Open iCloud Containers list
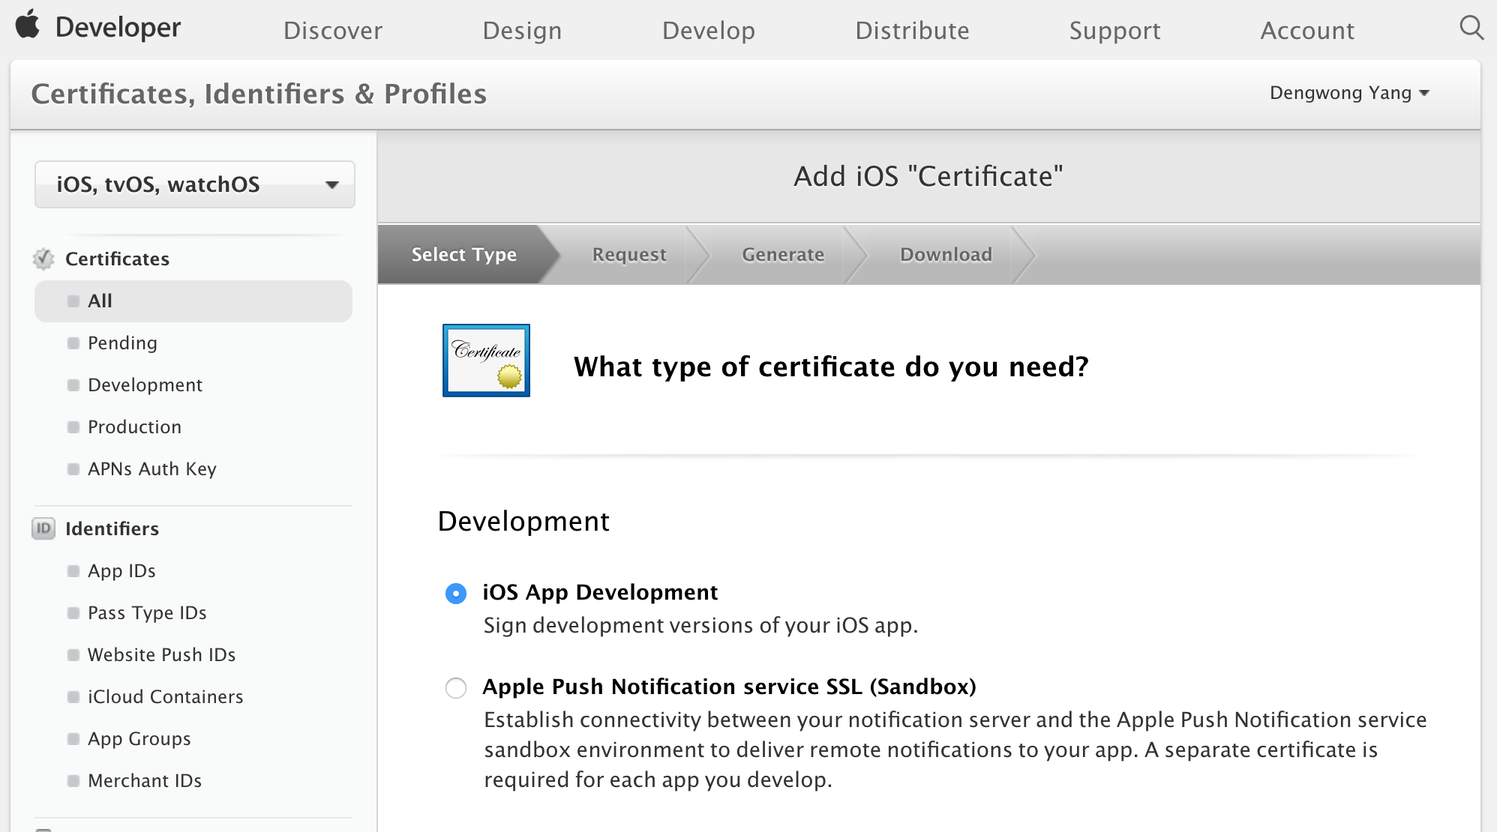 165,697
